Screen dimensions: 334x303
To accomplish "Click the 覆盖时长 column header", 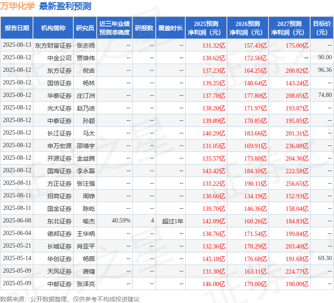I will click(x=170, y=28).
